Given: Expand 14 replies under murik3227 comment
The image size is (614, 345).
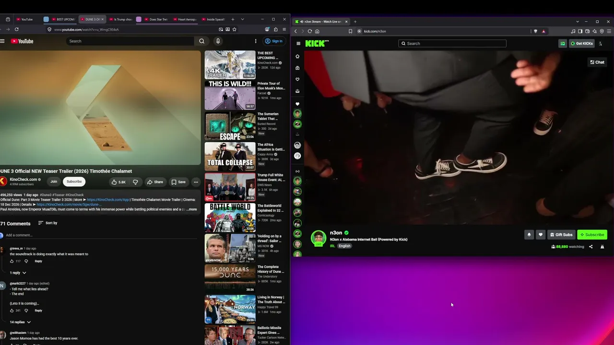Looking at the screenshot, I should tap(20, 322).
